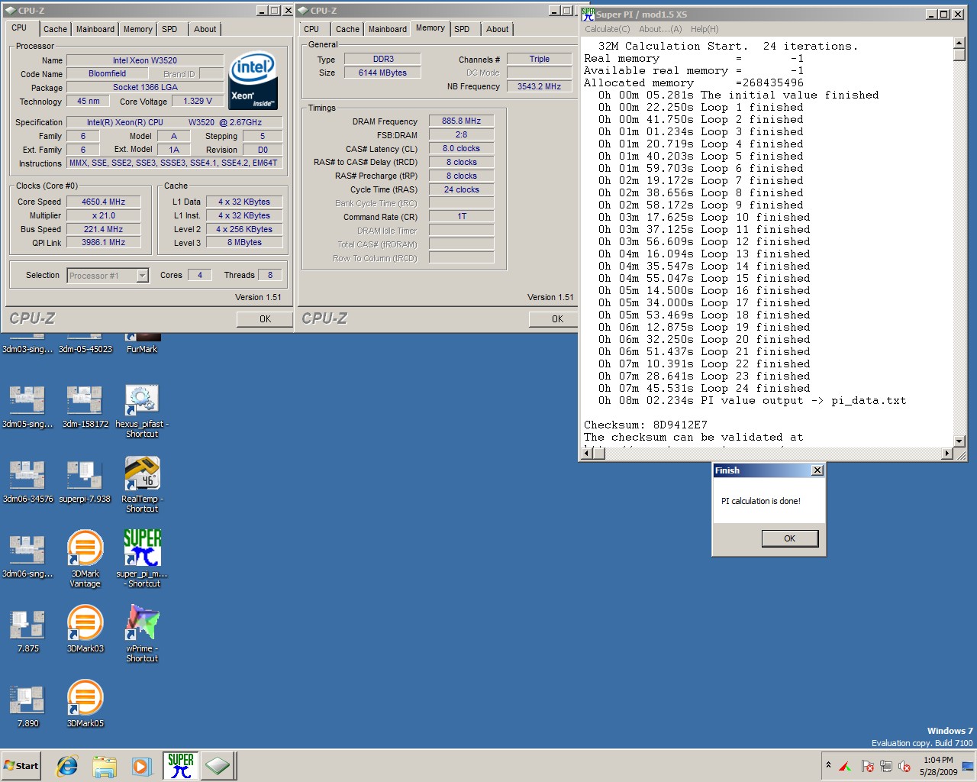Click the DRAM Frequency 885.8 MHz value
The width and height of the screenshot is (977, 782).
pos(461,121)
